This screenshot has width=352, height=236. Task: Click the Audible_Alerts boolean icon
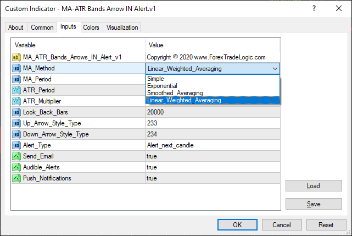click(x=16, y=167)
